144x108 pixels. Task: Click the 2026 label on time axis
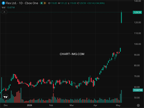tap(29, 105)
